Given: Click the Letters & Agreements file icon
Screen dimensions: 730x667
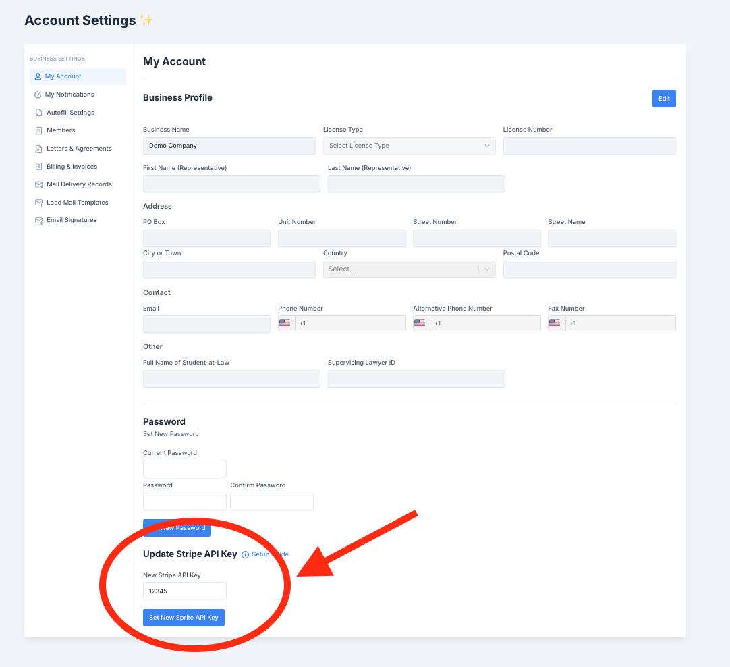Looking at the screenshot, I should coord(39,149).
